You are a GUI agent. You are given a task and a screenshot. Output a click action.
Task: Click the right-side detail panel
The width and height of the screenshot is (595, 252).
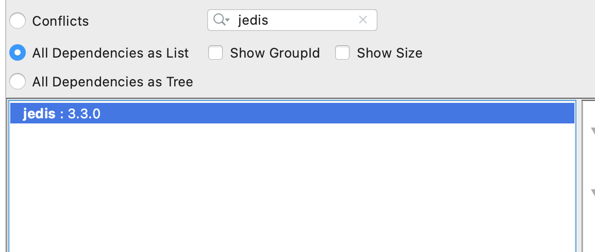click(x=588, y=176)
